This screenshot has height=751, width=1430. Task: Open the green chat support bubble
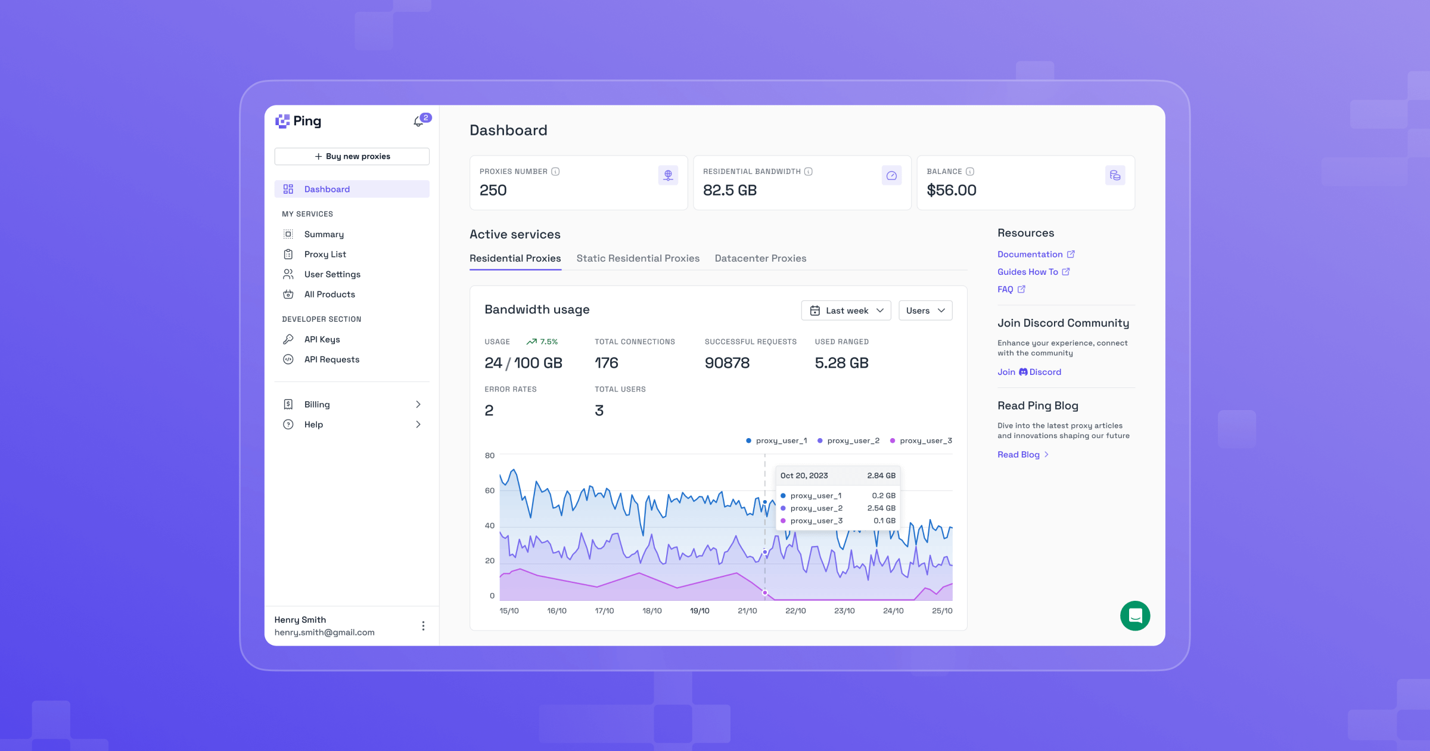coord(1135,616)
